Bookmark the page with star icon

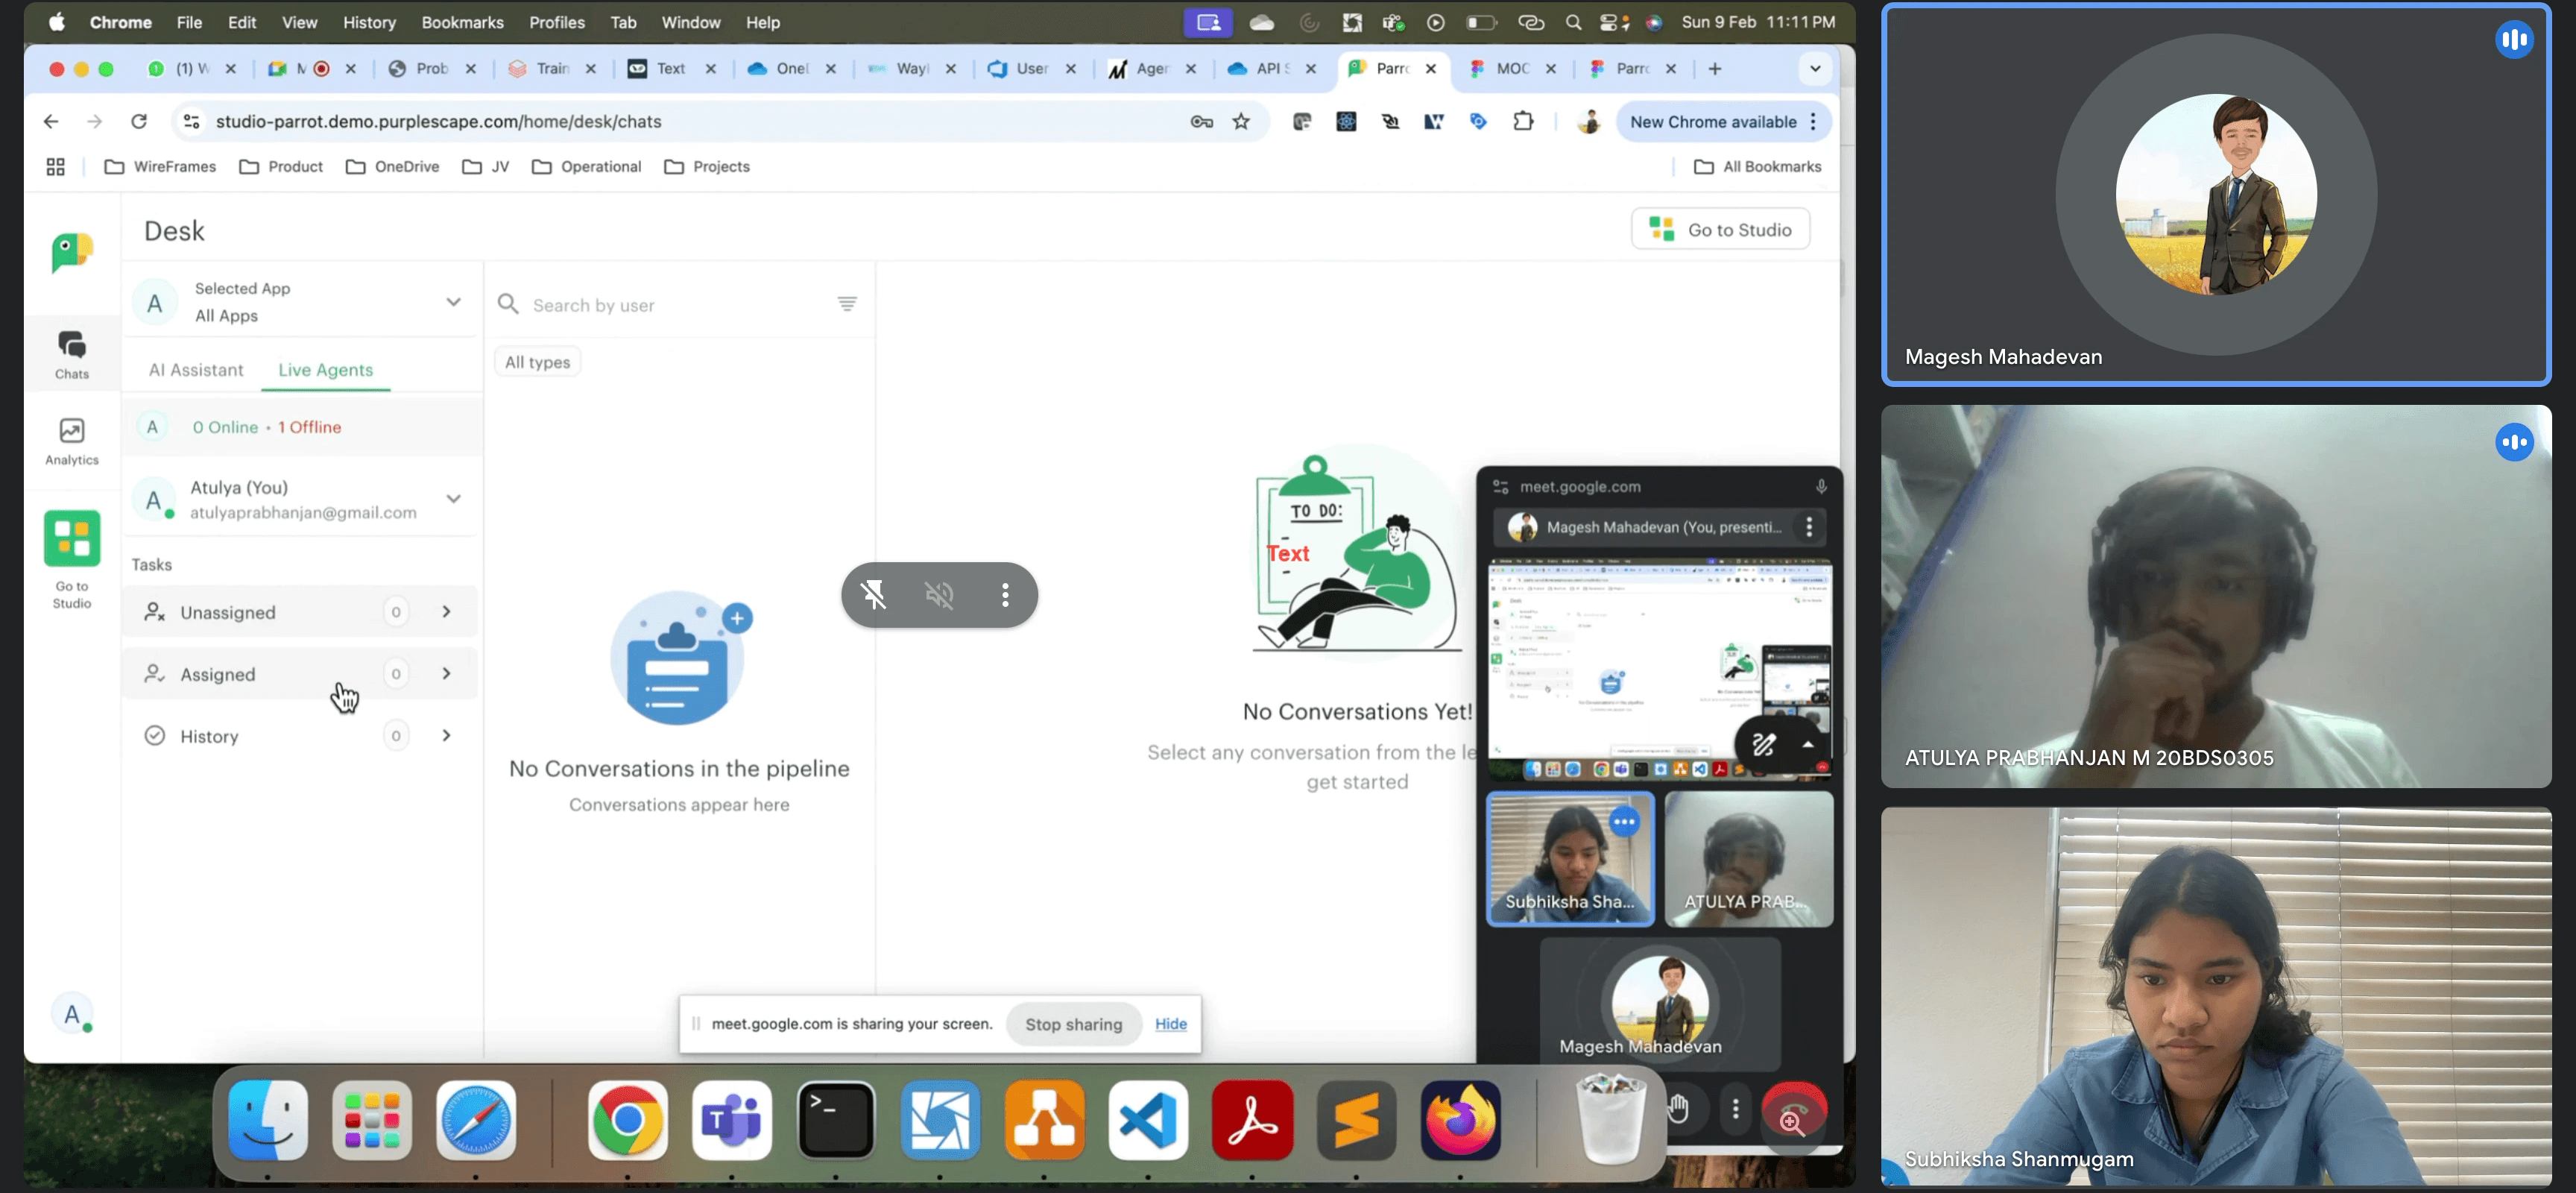pyautogui.click(x=1240, y=122)
